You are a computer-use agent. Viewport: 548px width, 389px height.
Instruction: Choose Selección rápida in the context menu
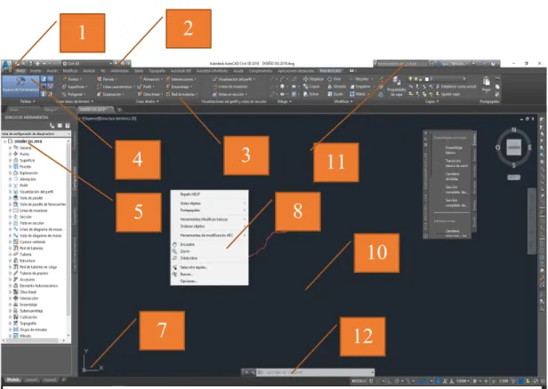209,267
